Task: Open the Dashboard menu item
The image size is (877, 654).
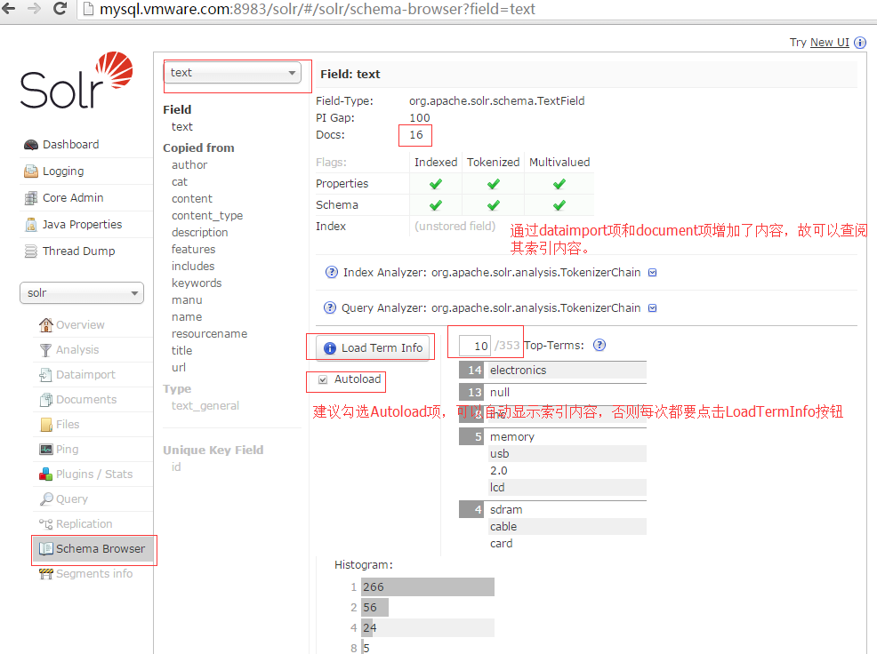Action: point(70,145)
